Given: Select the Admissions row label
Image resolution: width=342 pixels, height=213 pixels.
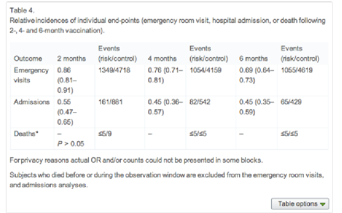Looking at the screenshot, I should coord(32,102).
